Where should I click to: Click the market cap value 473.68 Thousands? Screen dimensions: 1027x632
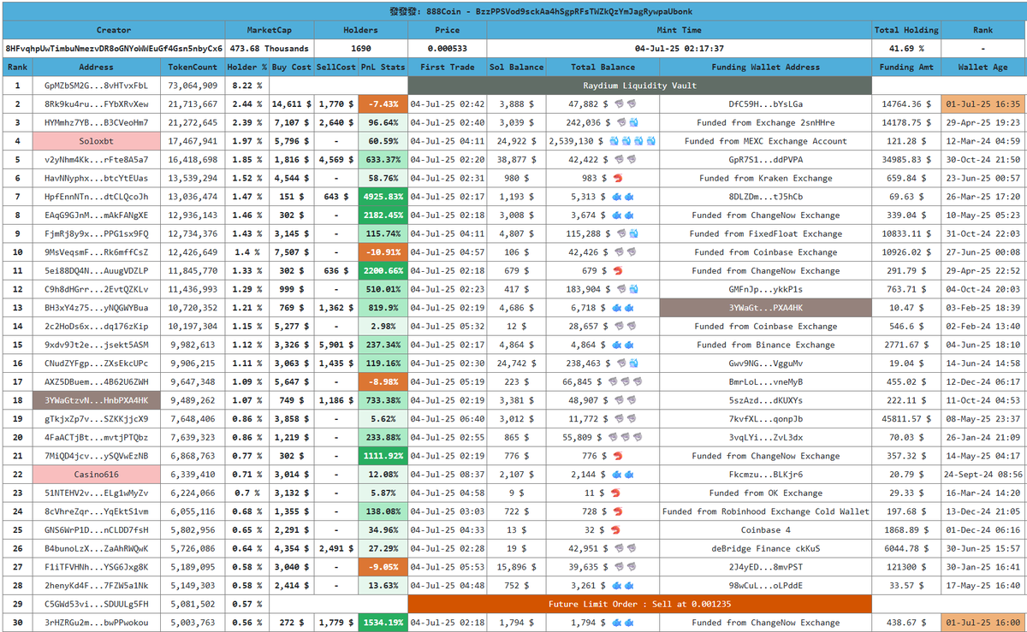pyautogui.click(x=270, y=49)
